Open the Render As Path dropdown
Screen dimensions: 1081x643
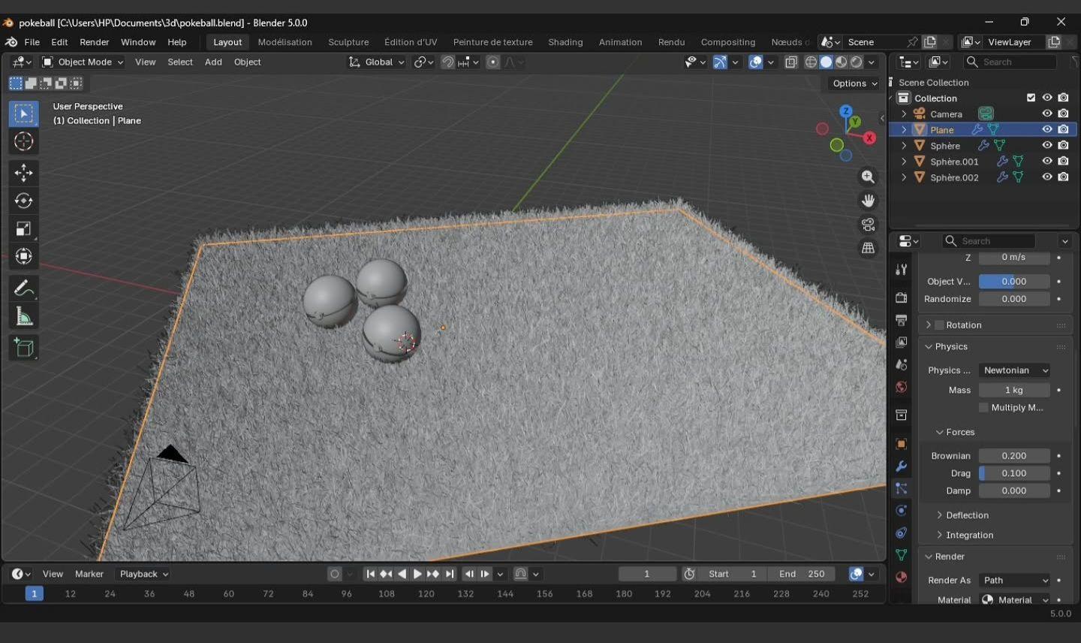click(x=1014, y=580)
